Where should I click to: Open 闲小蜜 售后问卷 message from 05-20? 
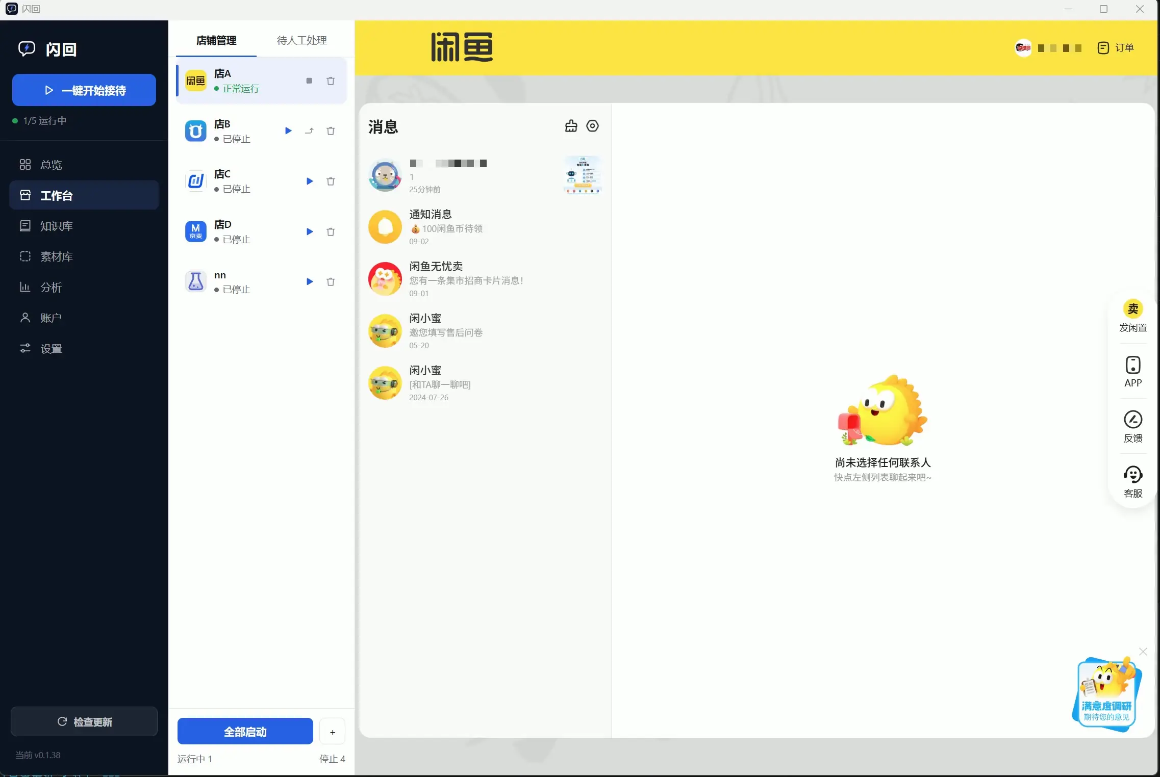click(x=485, y=331)
